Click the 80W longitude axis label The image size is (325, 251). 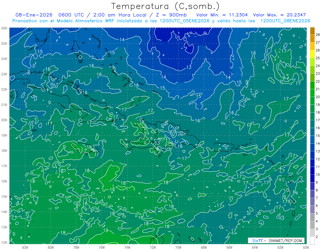[x=51, y=247]
